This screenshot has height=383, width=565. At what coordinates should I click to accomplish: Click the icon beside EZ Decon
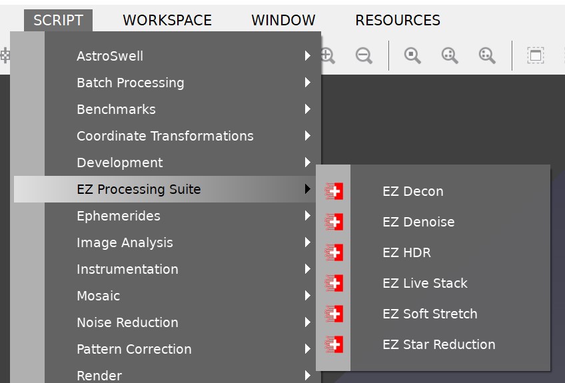coord(334,192)
